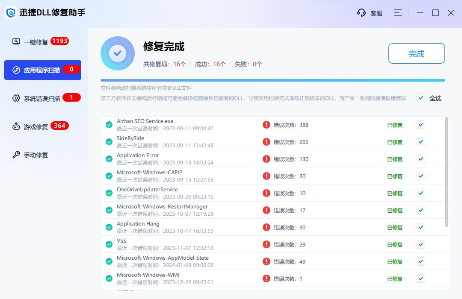This screenshot has height=299, width=462.
Task: Click the red error icon for Aizhan.SEO.Service.exe
Action: click(x=267, y=125)
